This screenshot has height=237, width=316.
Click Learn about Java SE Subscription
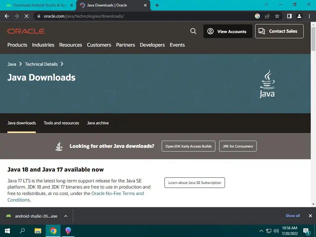(x=195, y=183)
